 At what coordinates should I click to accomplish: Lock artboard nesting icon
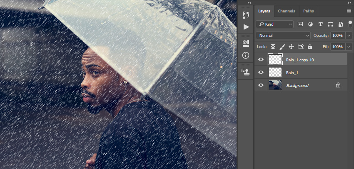pyautogui.click(x=301, y=47)
